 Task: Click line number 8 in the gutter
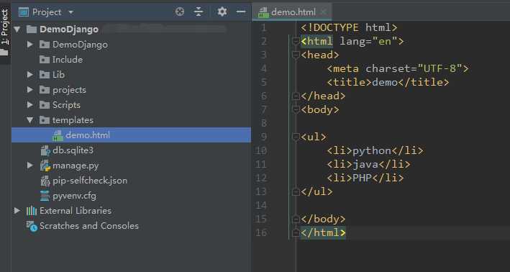(x=264, y=123)
